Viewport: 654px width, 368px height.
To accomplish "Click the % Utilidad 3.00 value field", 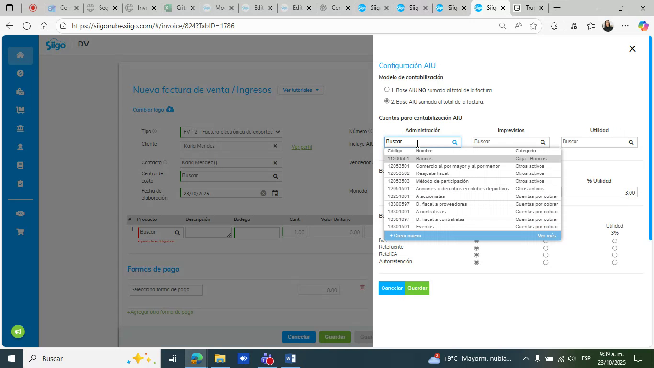I will click(599, 193).
